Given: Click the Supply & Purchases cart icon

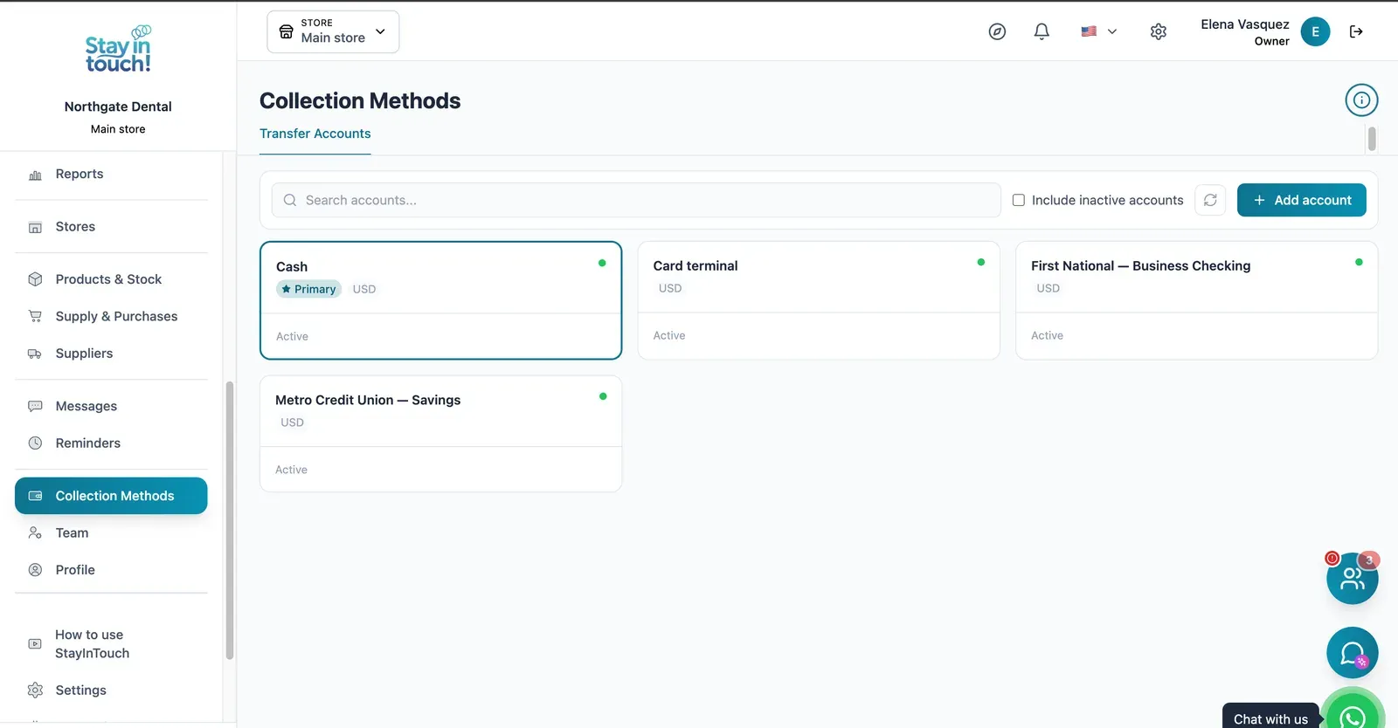Looking at the screenshot, I should 35,316.
